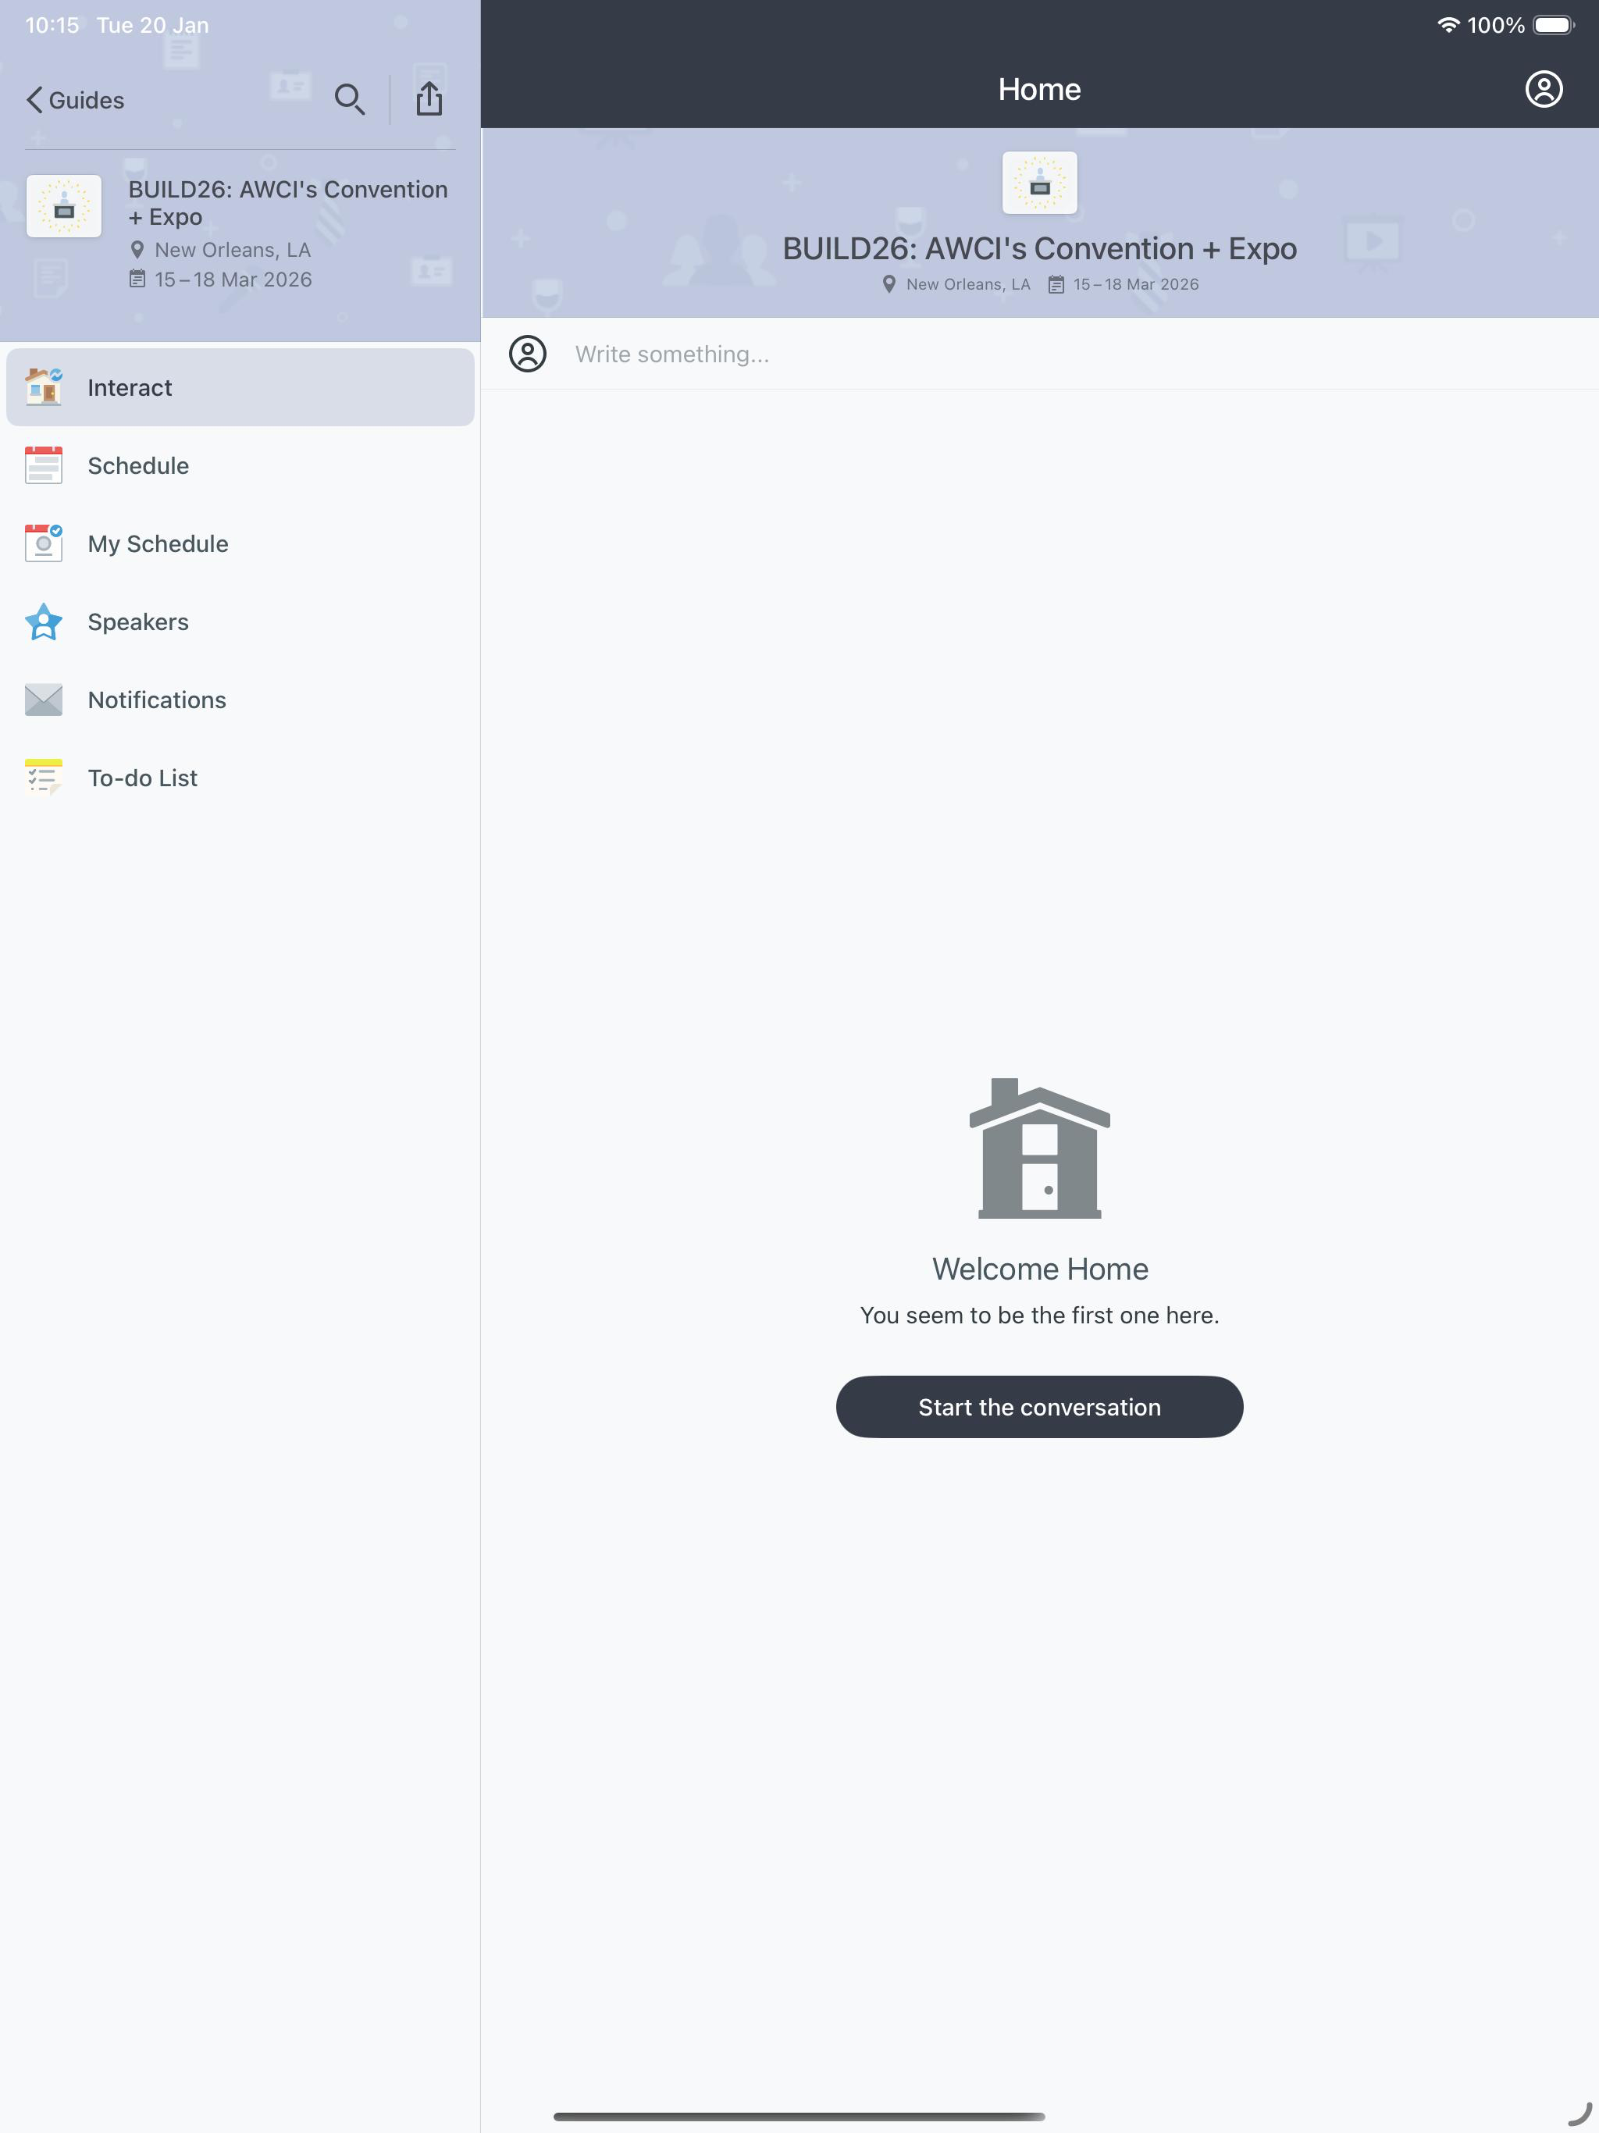The width and height of the screenshot is (1599, 2133).
Task: Click Start the conversation button
Action: pos(1040,1407)
